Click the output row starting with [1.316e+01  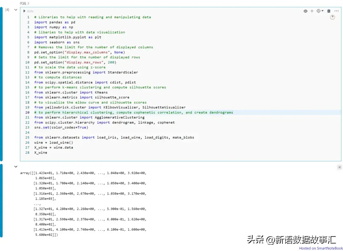pyautogui.click(x=90, y=193)
